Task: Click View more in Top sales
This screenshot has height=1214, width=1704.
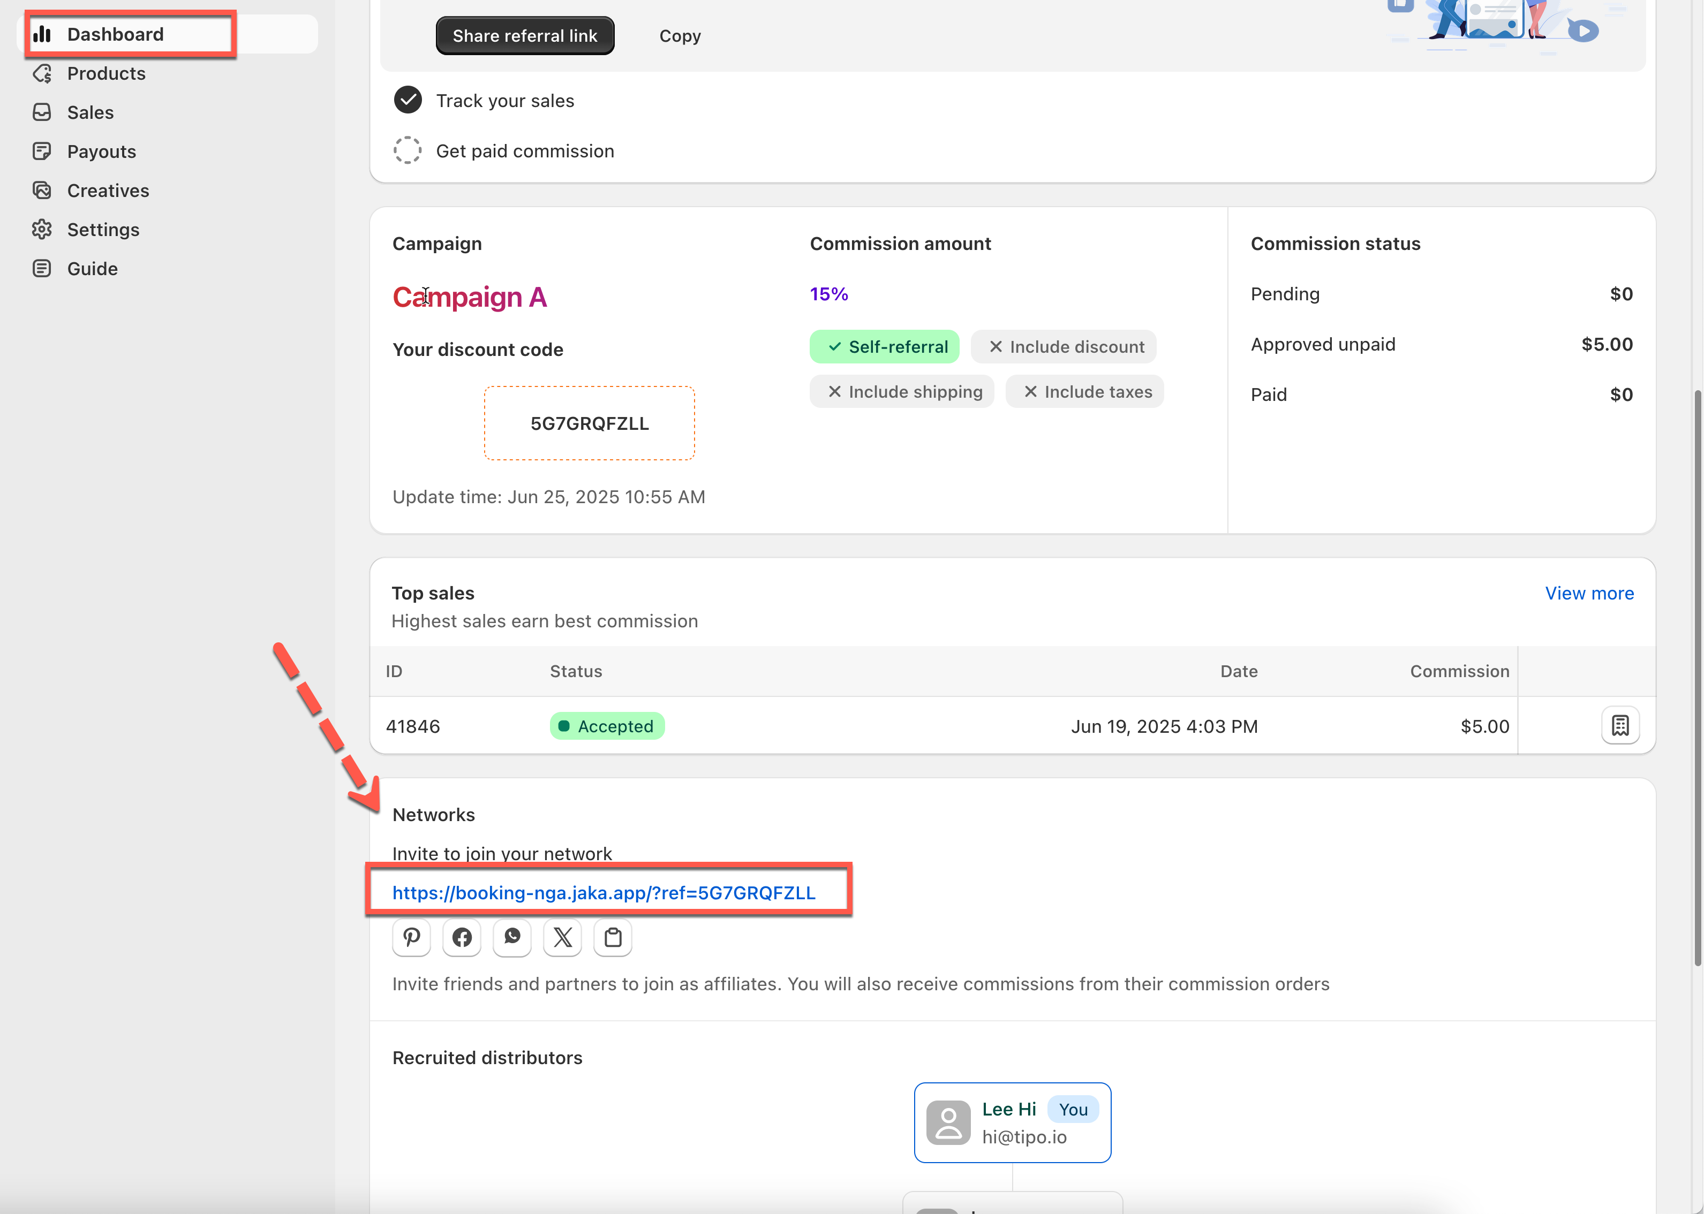Action: 1589,593
